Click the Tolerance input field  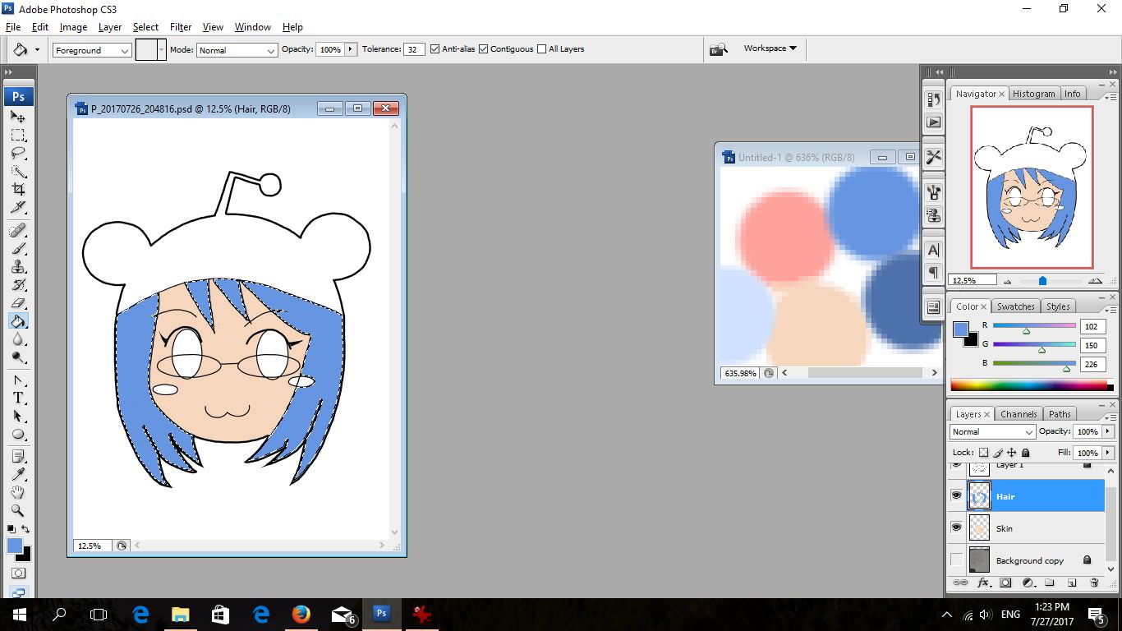(414, 49)
